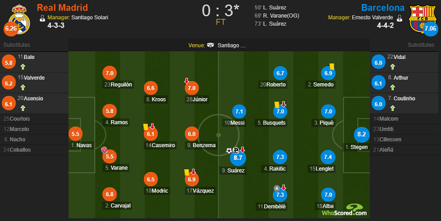Click the stadium icon beside Venue
441x221 pixels.
[211, 45]
